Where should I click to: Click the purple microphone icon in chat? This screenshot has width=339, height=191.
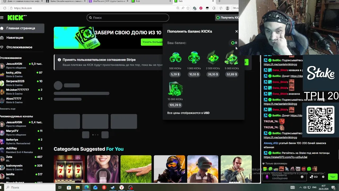[267, 177]
